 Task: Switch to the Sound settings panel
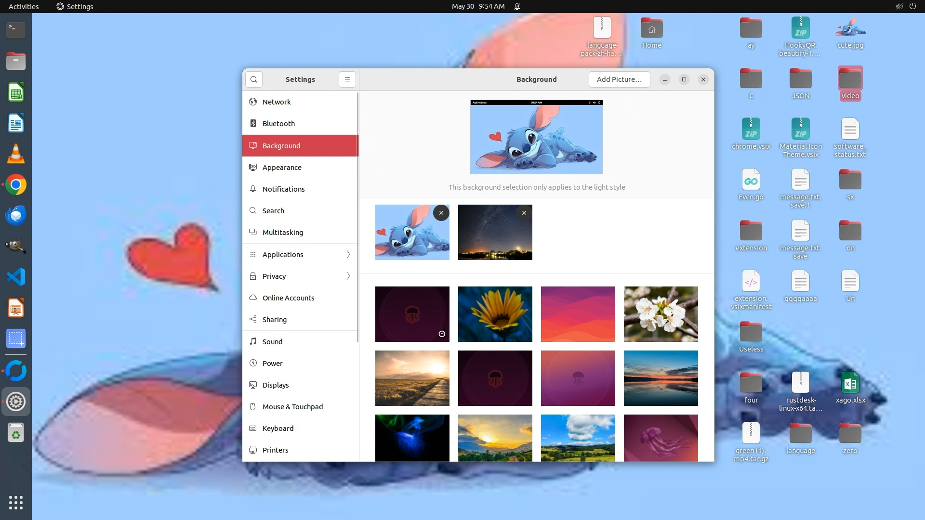[x=272, y=342]
